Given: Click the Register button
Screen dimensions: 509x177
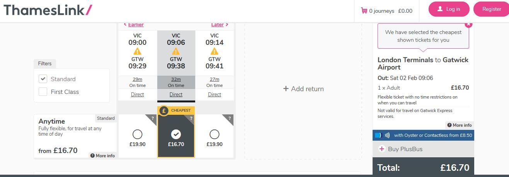Looking at the screenshot, I should pyautogui.click(x=491, y=9).
